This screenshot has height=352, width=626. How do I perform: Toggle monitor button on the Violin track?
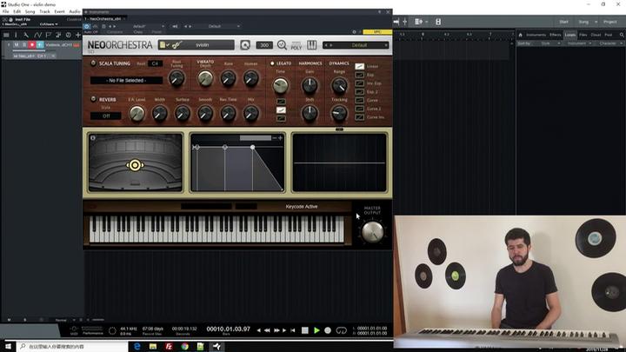click(40, 45)
